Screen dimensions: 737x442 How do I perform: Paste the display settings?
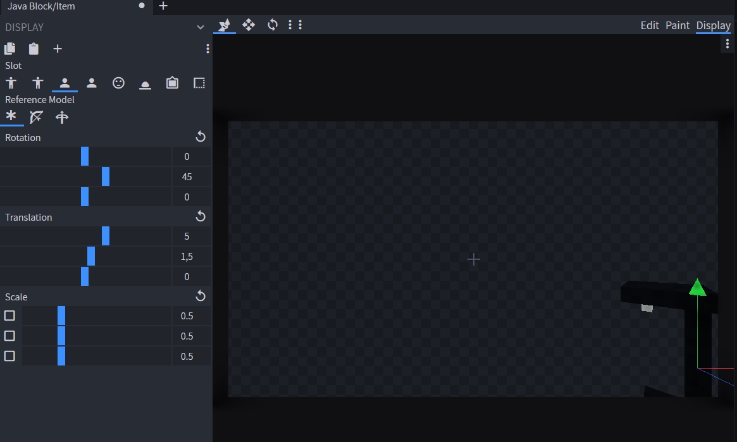tap(34, 49)
